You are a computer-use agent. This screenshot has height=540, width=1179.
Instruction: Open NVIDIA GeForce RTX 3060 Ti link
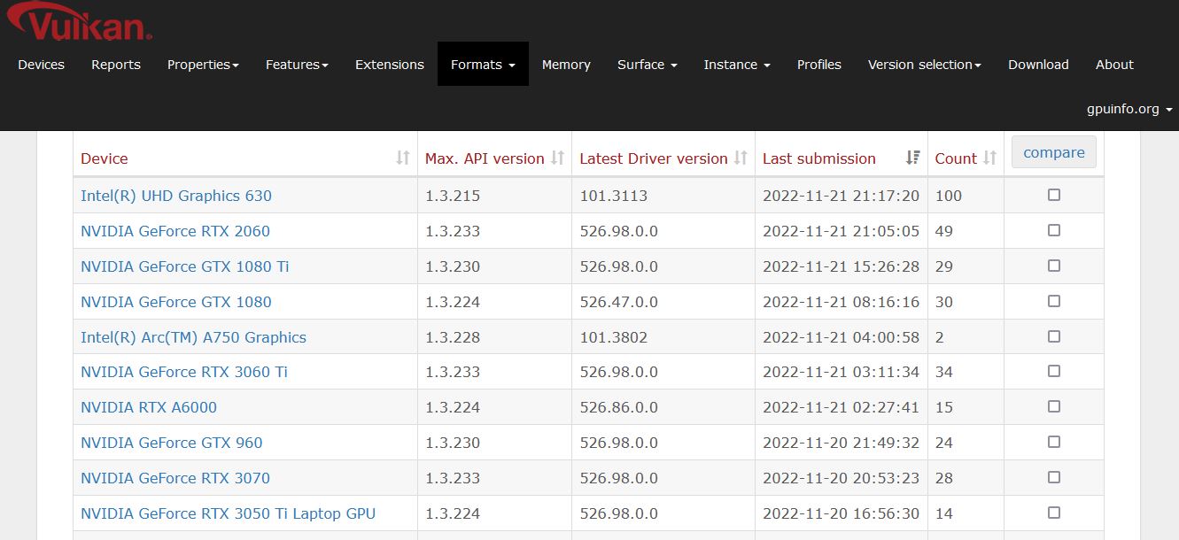pos(184,372)
